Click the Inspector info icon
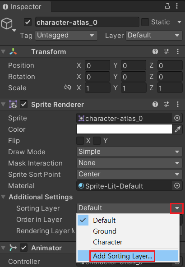This screenshot has width=185, height=267. (5, 7)
